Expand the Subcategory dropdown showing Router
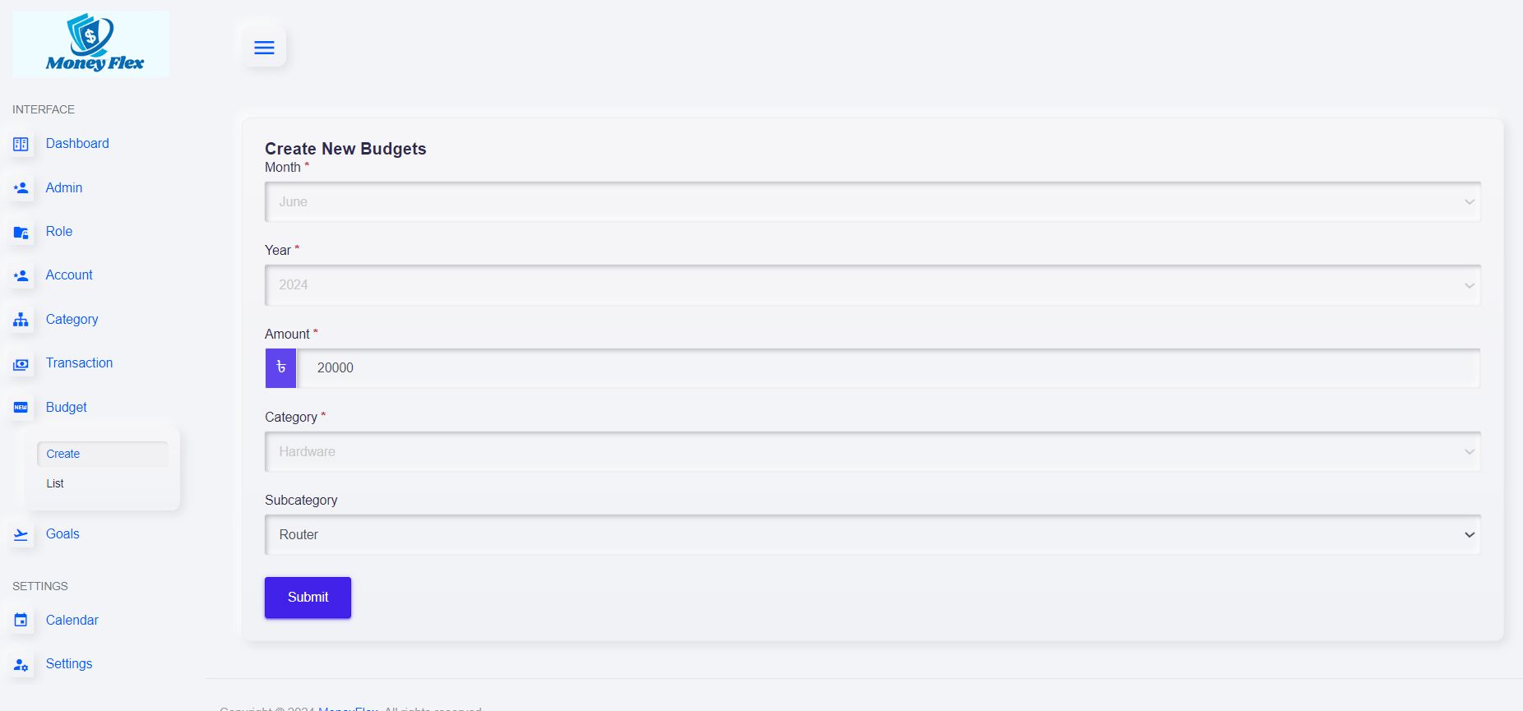 (872, 535)
